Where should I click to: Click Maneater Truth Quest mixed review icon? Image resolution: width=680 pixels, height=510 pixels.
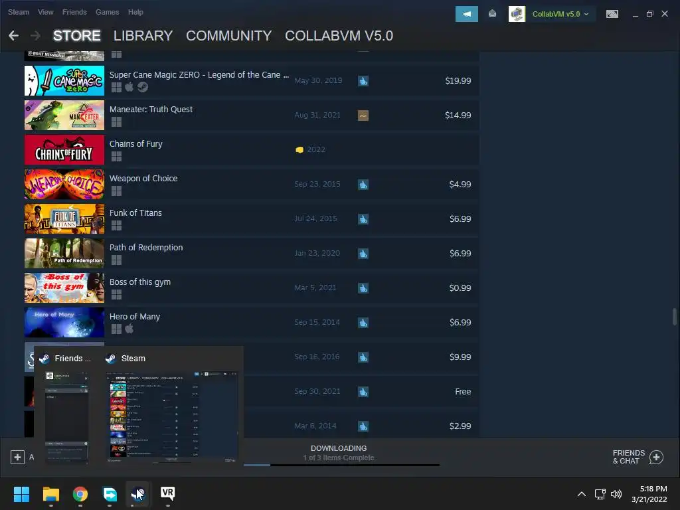click(x=363, y=116)
